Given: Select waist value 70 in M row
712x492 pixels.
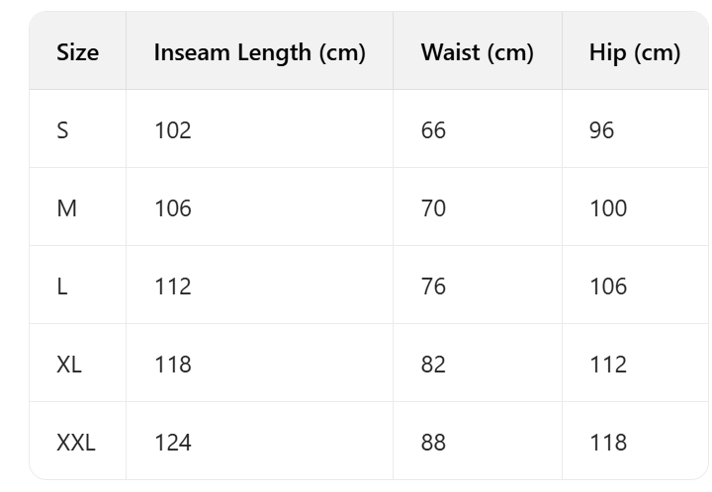Looking at the screenshot, I should coord(433,208).
